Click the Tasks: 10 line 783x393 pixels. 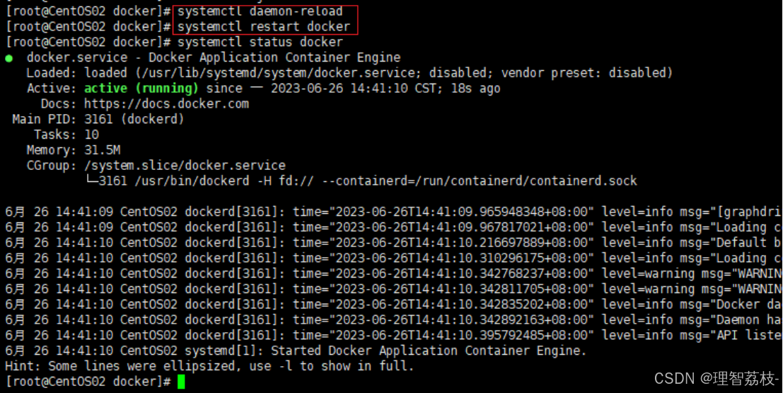[x=66, y=135]
